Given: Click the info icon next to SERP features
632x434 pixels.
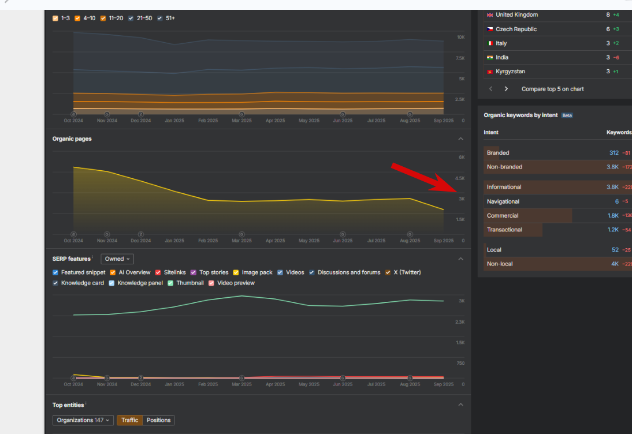Looking at the screenshot, I should [x=92, y=257].
